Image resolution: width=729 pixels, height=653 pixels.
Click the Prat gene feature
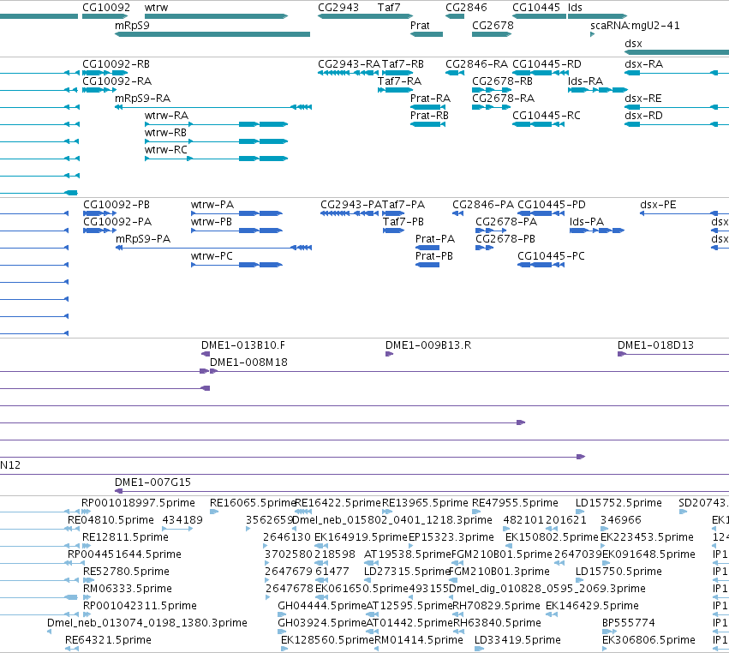pos(427,34)
